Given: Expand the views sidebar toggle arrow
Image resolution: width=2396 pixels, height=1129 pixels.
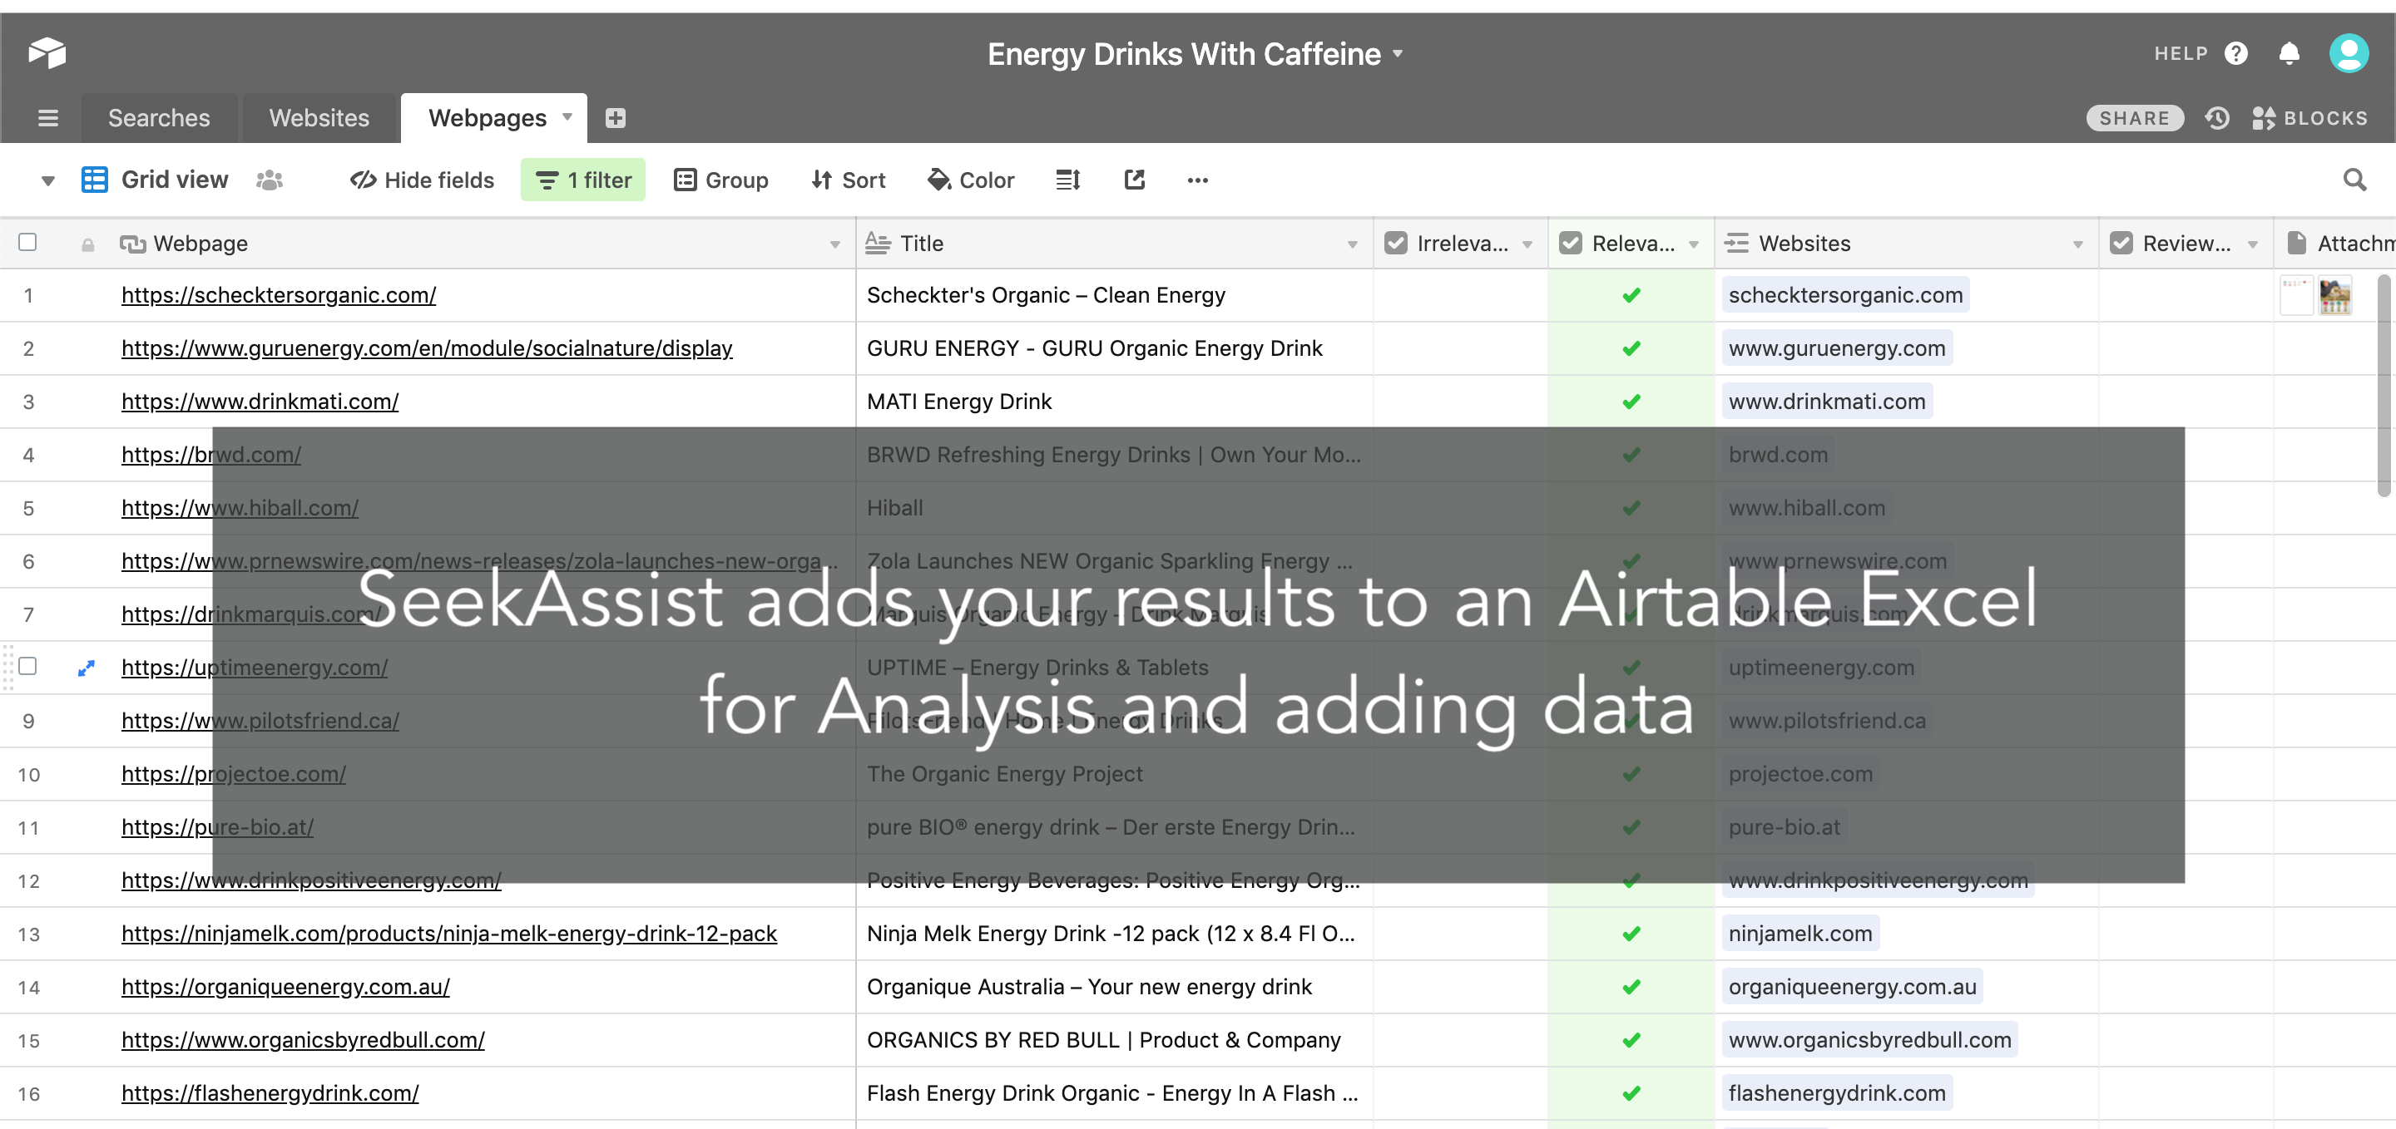Looking at the screenshot, I should (47, 180).
